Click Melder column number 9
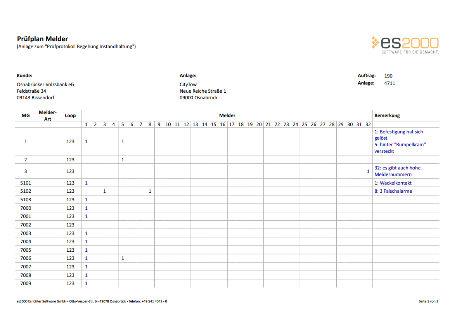450x318 pixels. pyautogui.click(x=159, y=124)
